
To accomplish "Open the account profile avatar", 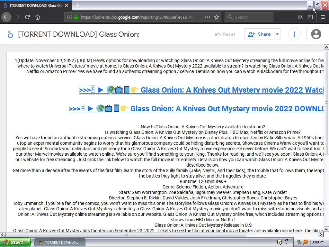I will 316,34.
